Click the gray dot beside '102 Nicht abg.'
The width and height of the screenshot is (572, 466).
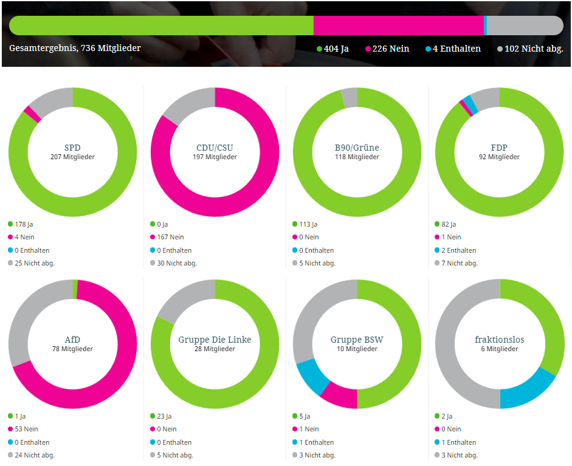[500, 49]
